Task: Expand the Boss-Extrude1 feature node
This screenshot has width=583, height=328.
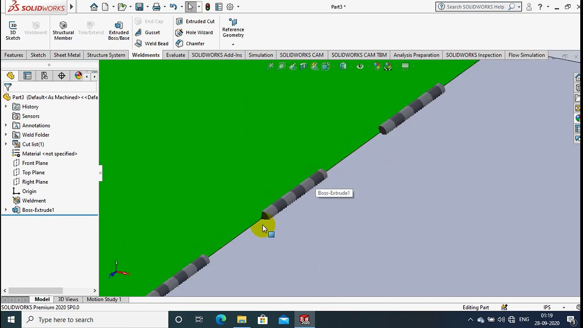Action: coord(6,210)
